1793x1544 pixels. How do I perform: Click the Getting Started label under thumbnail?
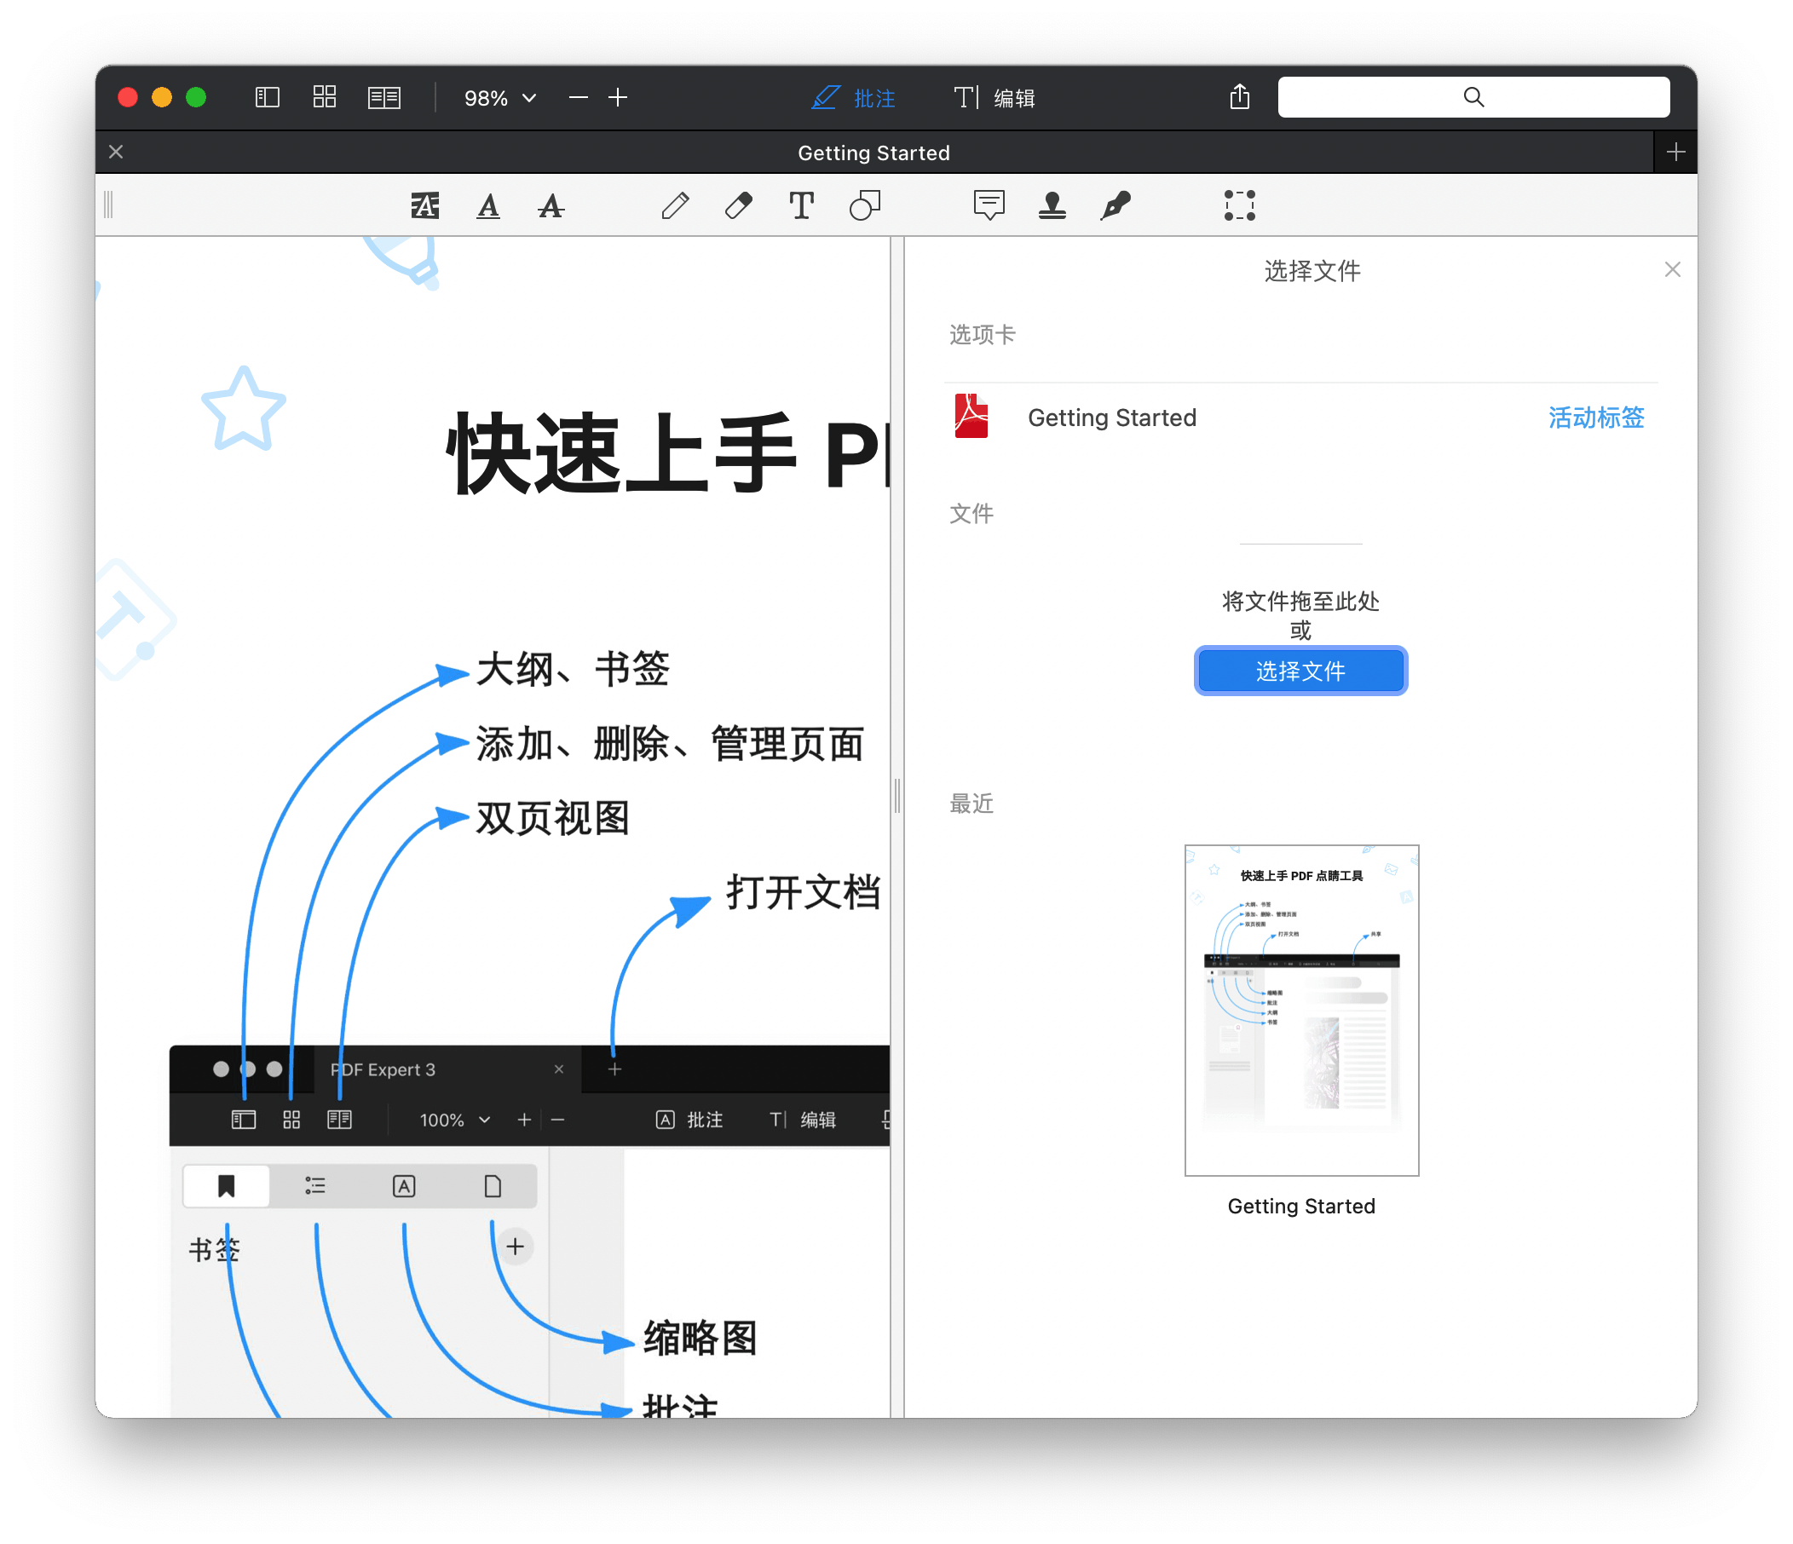[1300, 1207]
